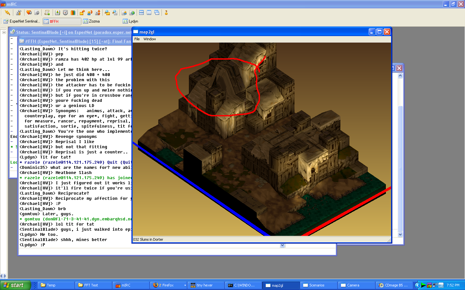
Task: Tile windows vertically via toolbar icon
Action: (x=149, y=13)
